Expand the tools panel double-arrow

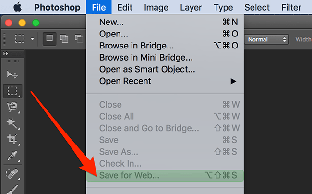(x=6, y=53)
